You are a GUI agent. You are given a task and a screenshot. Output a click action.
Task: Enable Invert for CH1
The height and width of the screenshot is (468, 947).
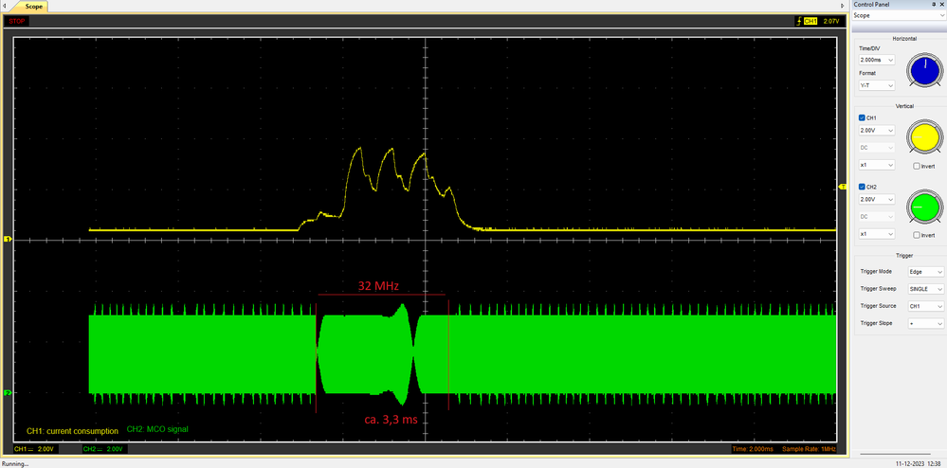[x=917, y=166]
